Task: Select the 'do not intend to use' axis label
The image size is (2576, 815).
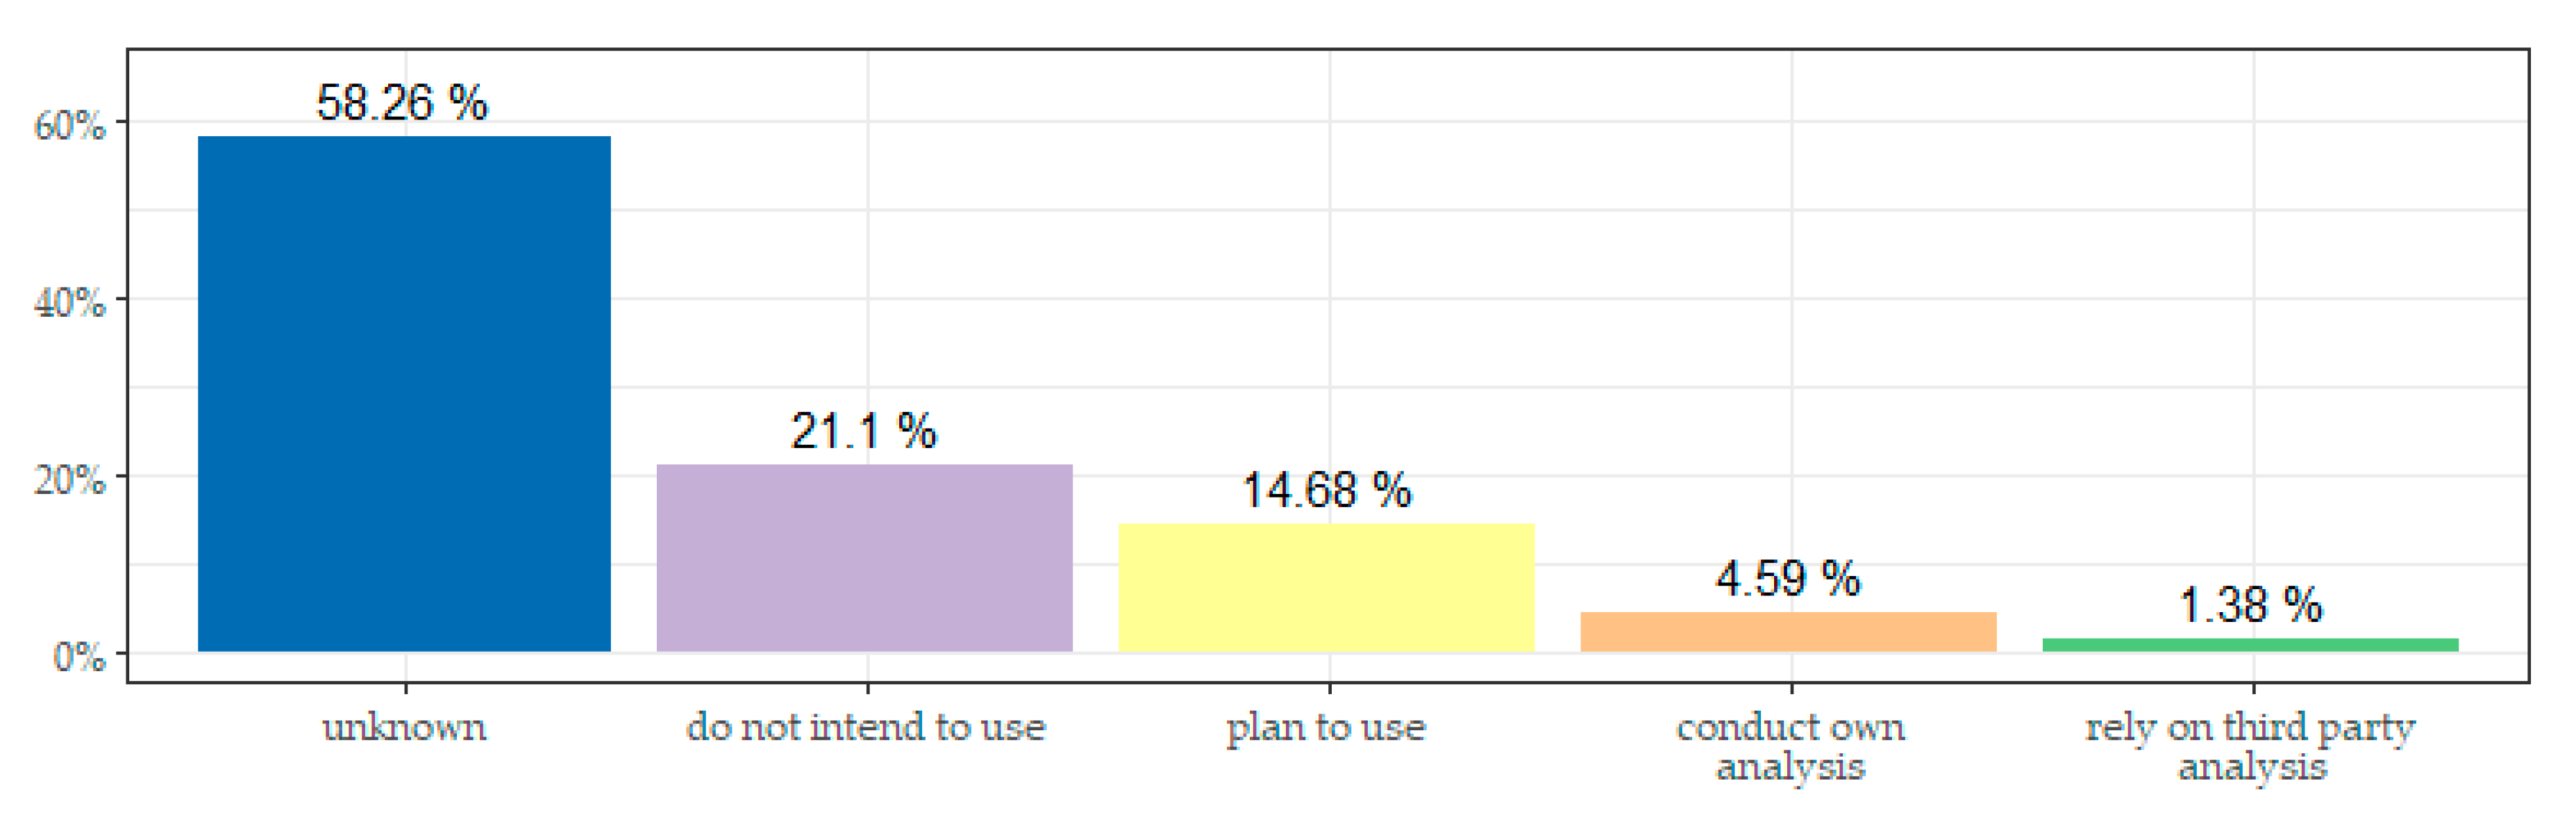Action: [x=866, y=727]
